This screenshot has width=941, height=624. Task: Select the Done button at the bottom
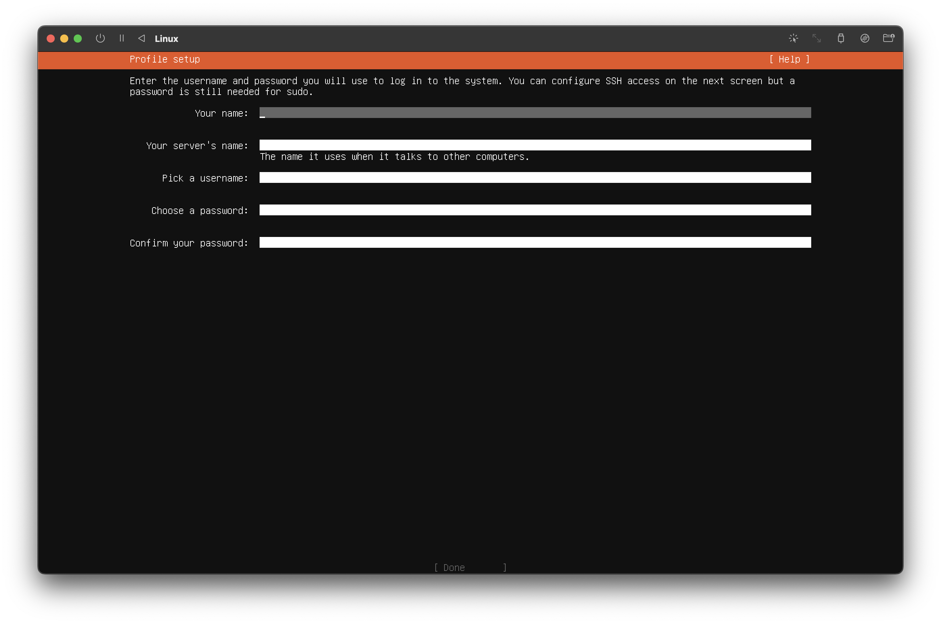pos(470,568)
